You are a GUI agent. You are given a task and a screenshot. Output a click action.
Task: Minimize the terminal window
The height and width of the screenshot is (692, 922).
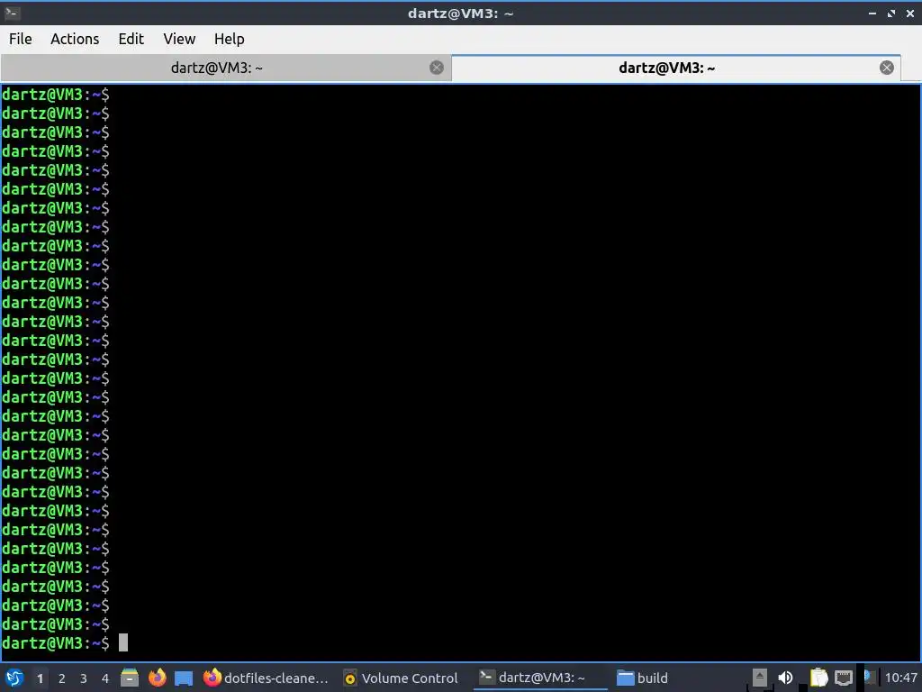(872, 13)
